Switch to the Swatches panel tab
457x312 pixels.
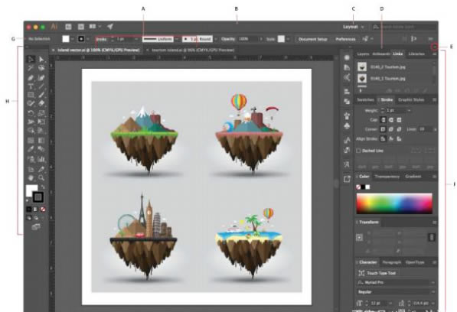pos(365,100)
